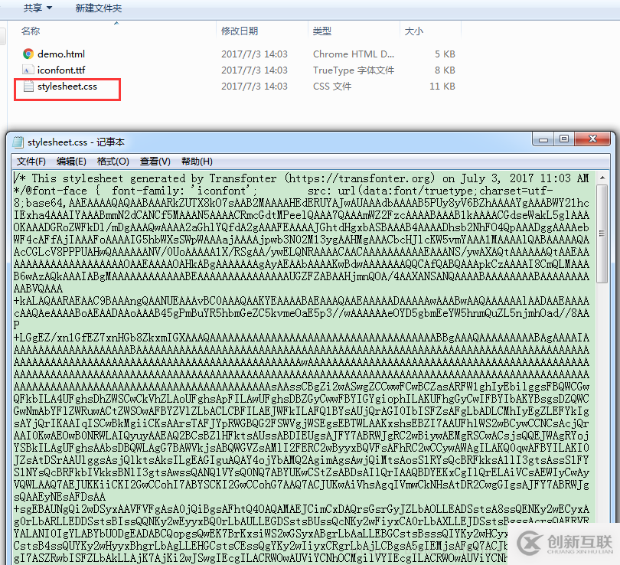The image size is (620, 565).
Task: Click the font file icon of iconfont.ttf
Action: tap(28, 70)
